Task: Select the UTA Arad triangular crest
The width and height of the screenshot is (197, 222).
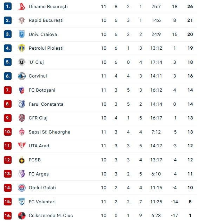Action: (22, 146)
